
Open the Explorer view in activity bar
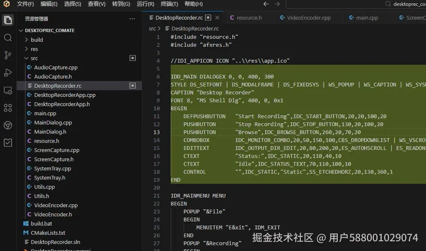click(8, 20)
